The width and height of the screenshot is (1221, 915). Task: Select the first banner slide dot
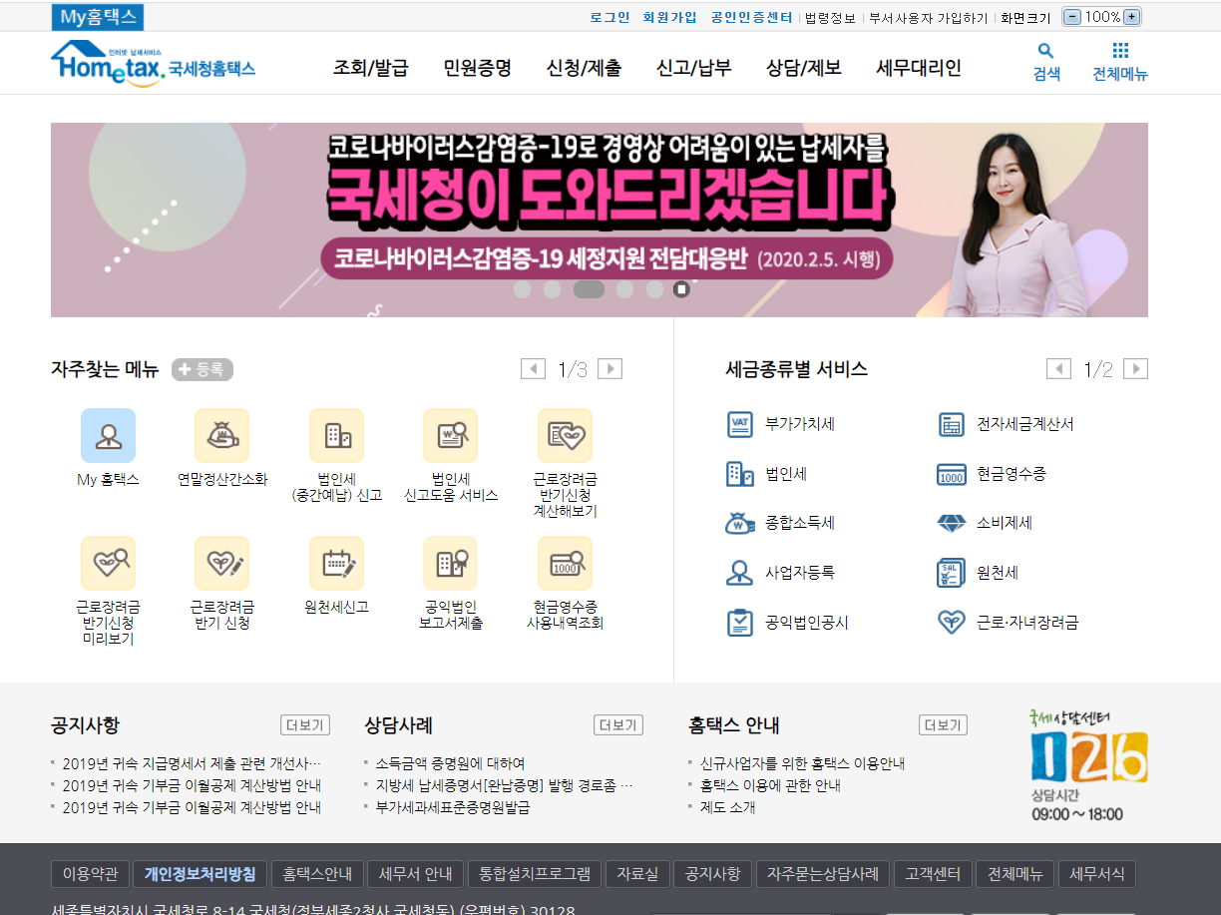click(x=522, y=289)
